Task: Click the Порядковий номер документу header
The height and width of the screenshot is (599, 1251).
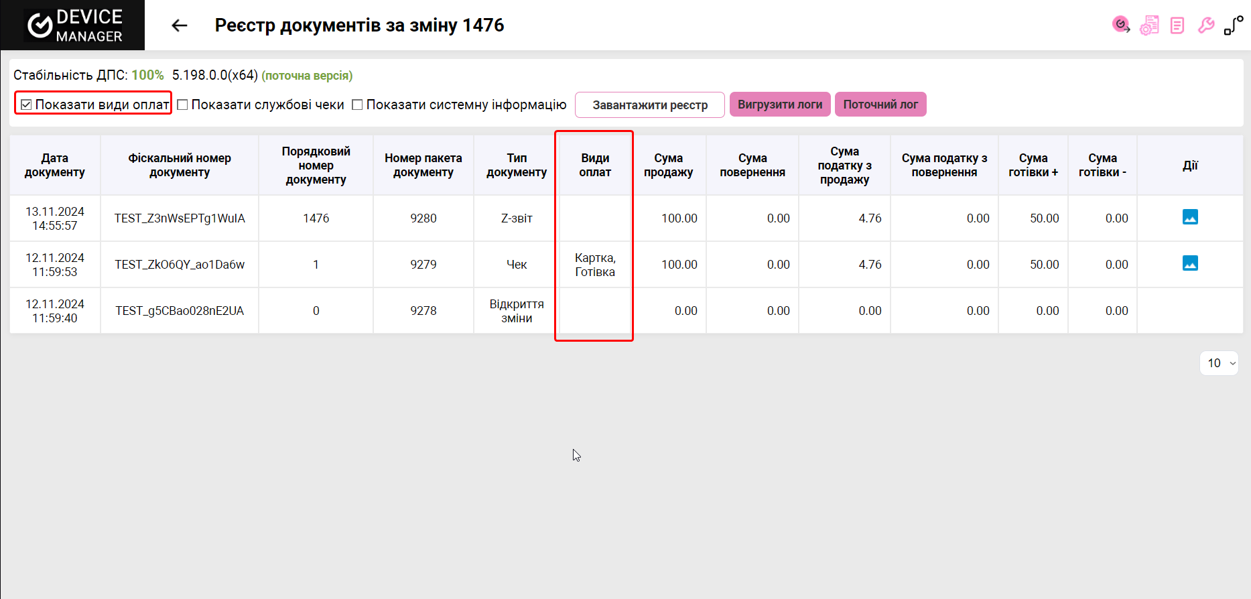Action: click(x=316, y=165)
